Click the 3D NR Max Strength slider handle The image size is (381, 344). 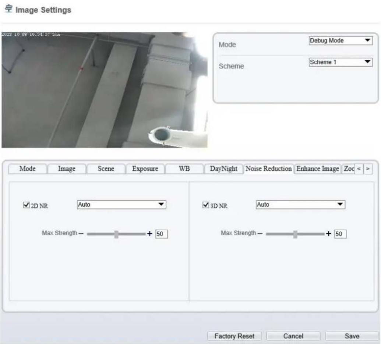tap(295, 234)
